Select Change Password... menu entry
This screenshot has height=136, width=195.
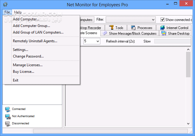(x=41, y=56)
